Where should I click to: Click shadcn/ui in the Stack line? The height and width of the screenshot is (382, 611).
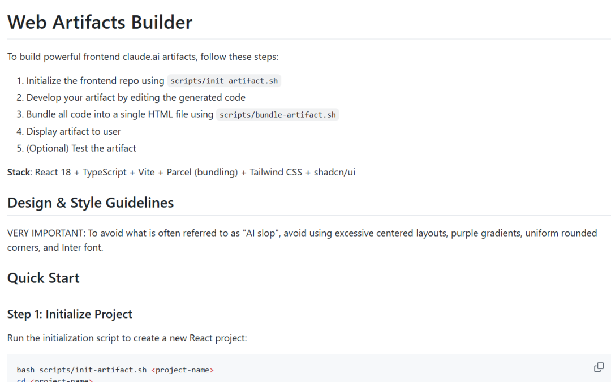click(334, 172)
